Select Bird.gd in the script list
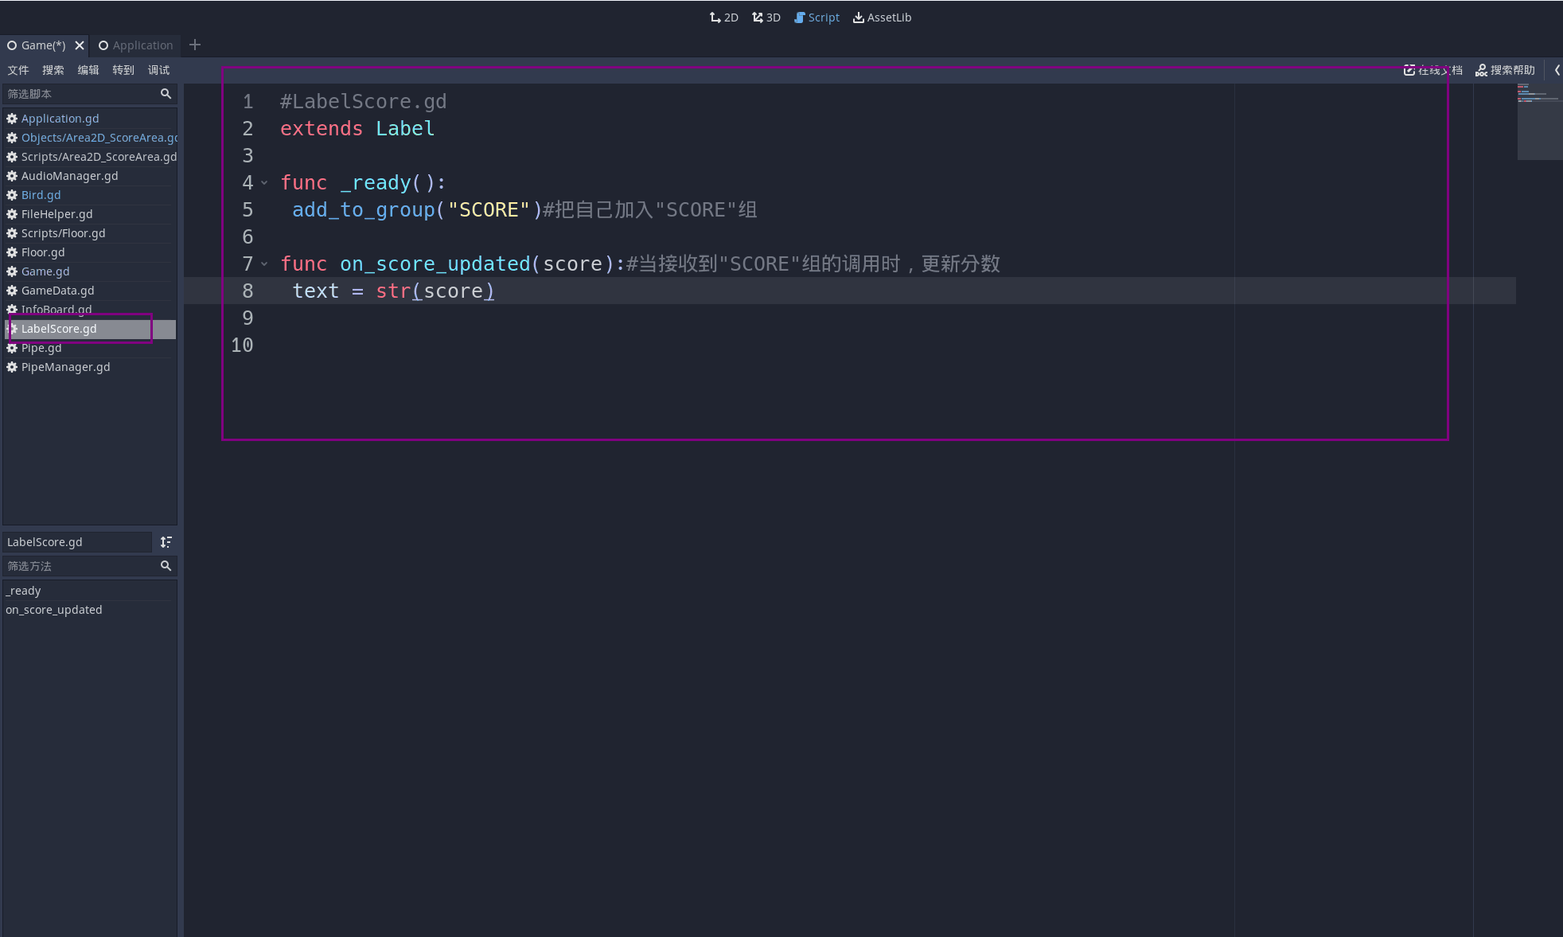This screenshot has height=937, width=1563. point(41,195)
